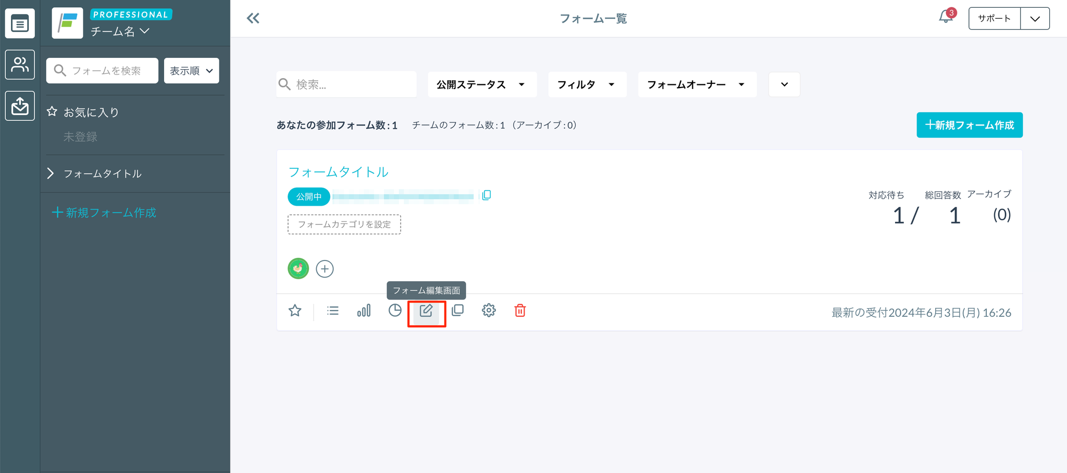Open the 公開ステータス filter dropdown
Image resolution: width=1067 pixels, height=473 pixels.
point(482,84)
